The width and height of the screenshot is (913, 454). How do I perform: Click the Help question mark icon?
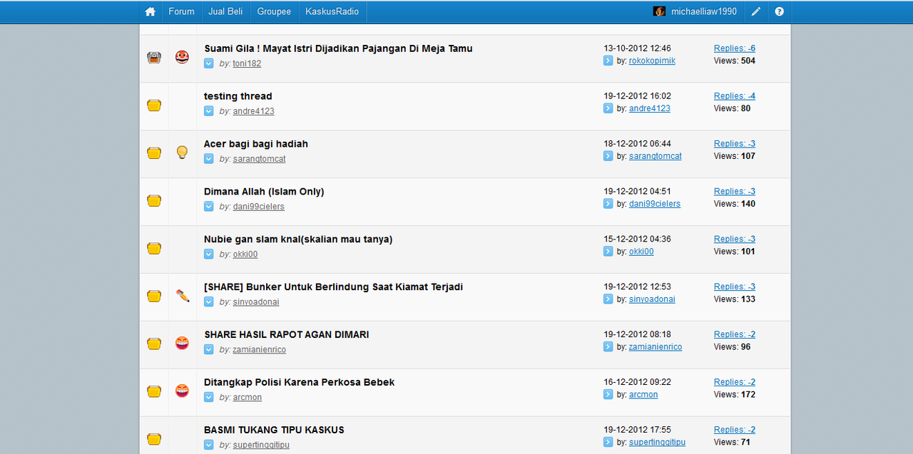tap(779, 11)
